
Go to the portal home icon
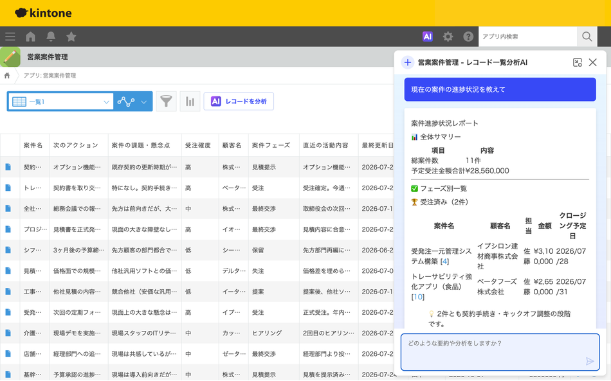pos(30,37)
